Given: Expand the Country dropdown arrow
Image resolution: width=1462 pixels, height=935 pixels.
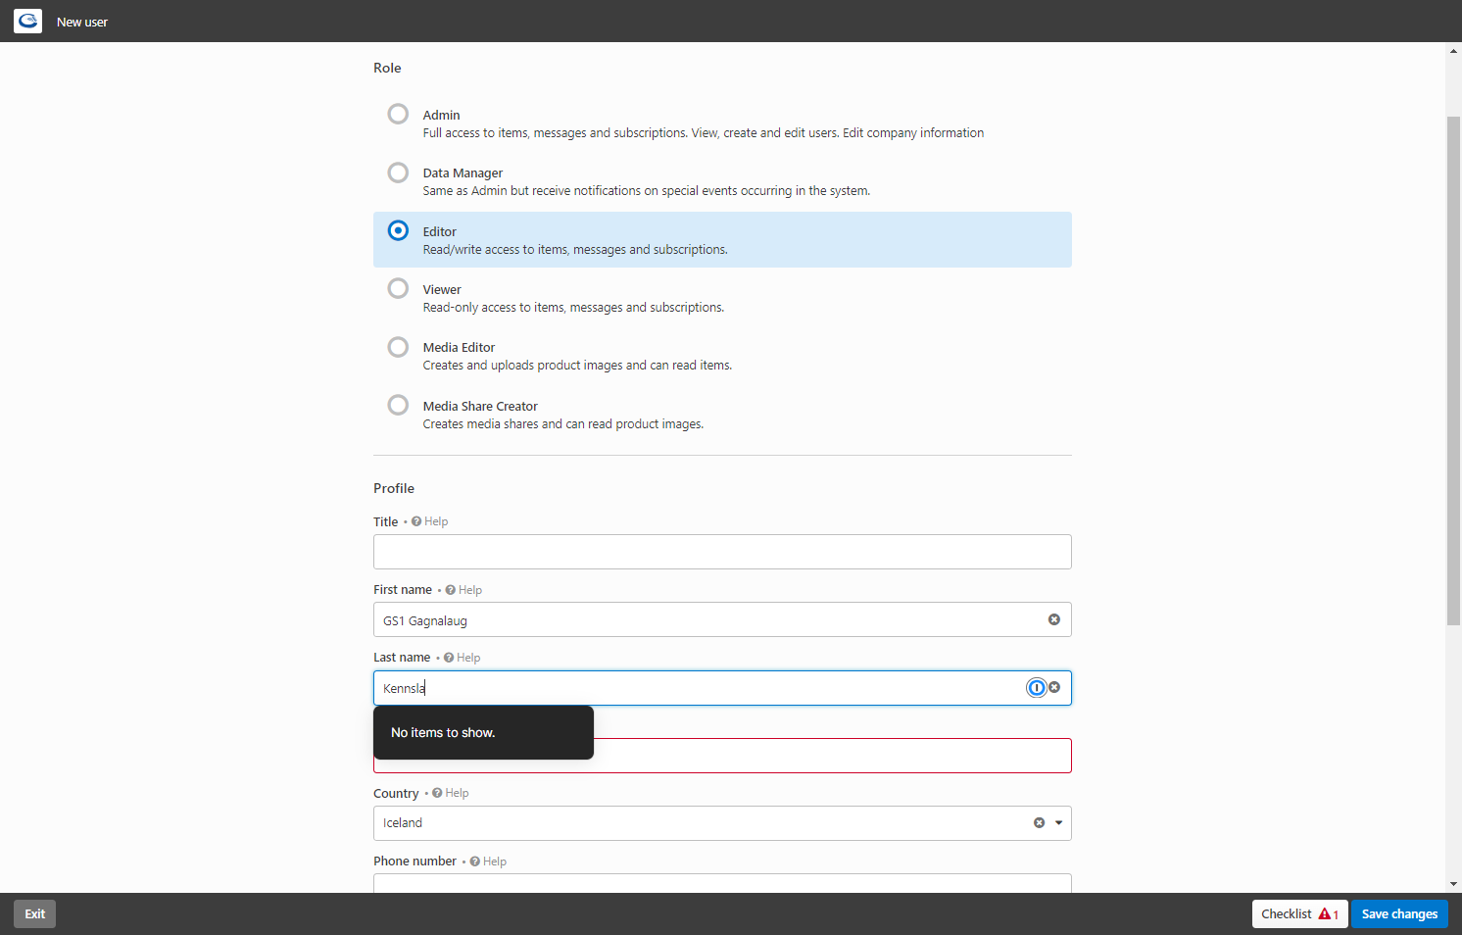Looking at the screenshot, I should tap(1058, 823).
